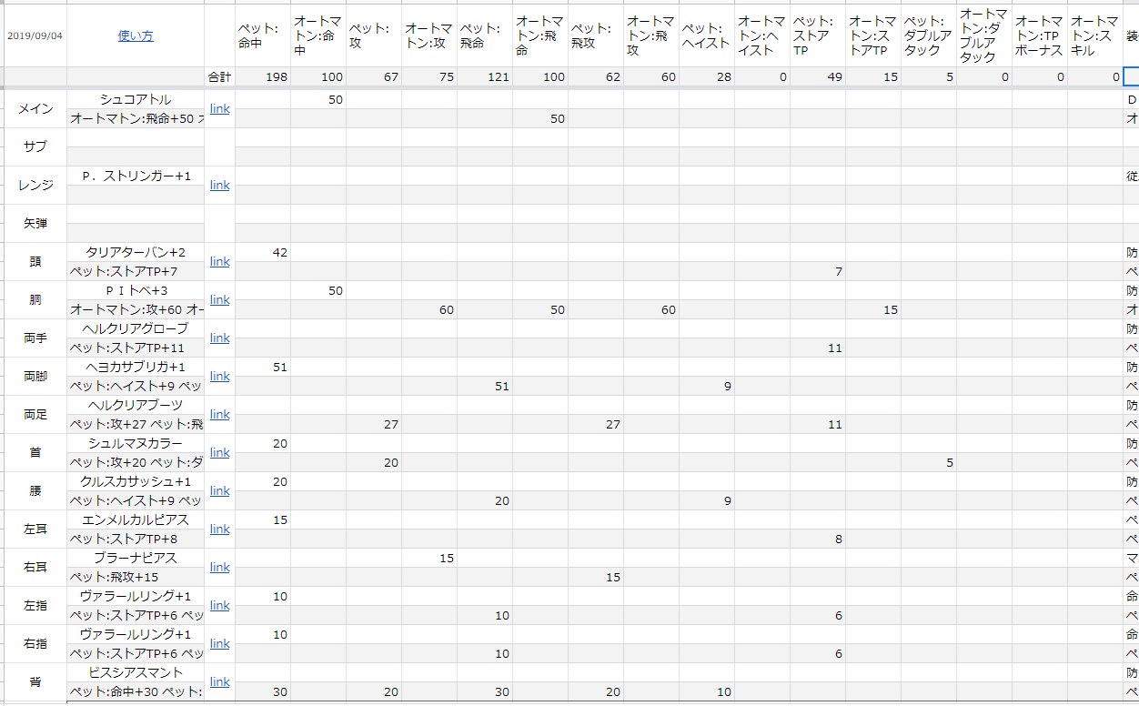Open the link for the 両足 slot
Image resolution: width=1139 pixels, height=706 pixels.
click(x=219, y=415)
